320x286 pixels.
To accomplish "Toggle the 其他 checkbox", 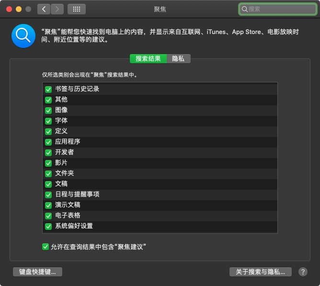I will pos(48,100).
